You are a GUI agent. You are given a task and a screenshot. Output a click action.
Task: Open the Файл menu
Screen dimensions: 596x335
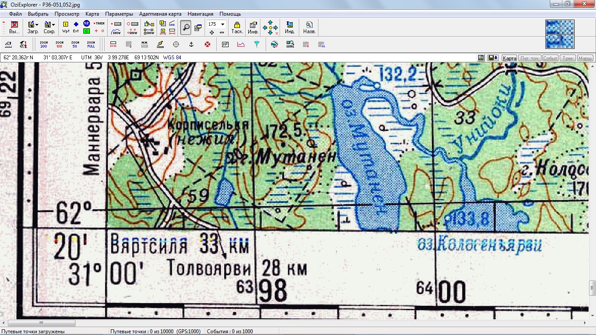click(15, 14)
